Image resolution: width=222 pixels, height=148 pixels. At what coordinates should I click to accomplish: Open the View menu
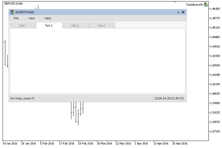[x=32, y=18]
